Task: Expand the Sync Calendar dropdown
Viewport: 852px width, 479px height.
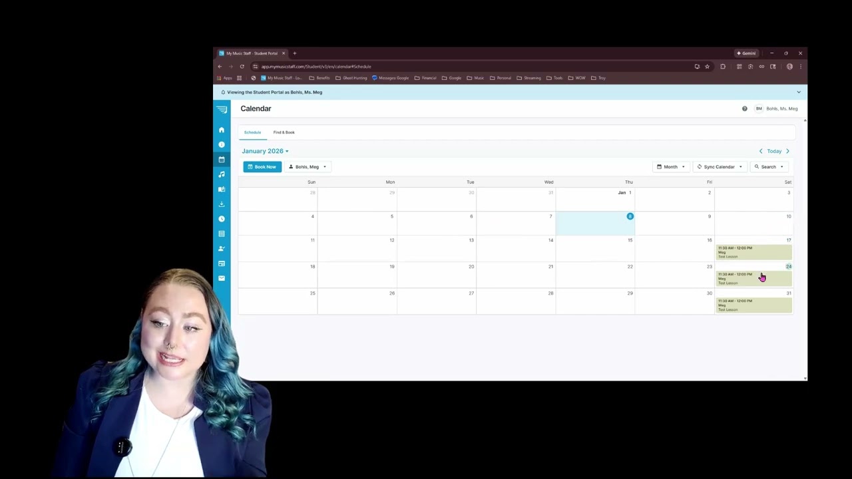Action: 719,167
